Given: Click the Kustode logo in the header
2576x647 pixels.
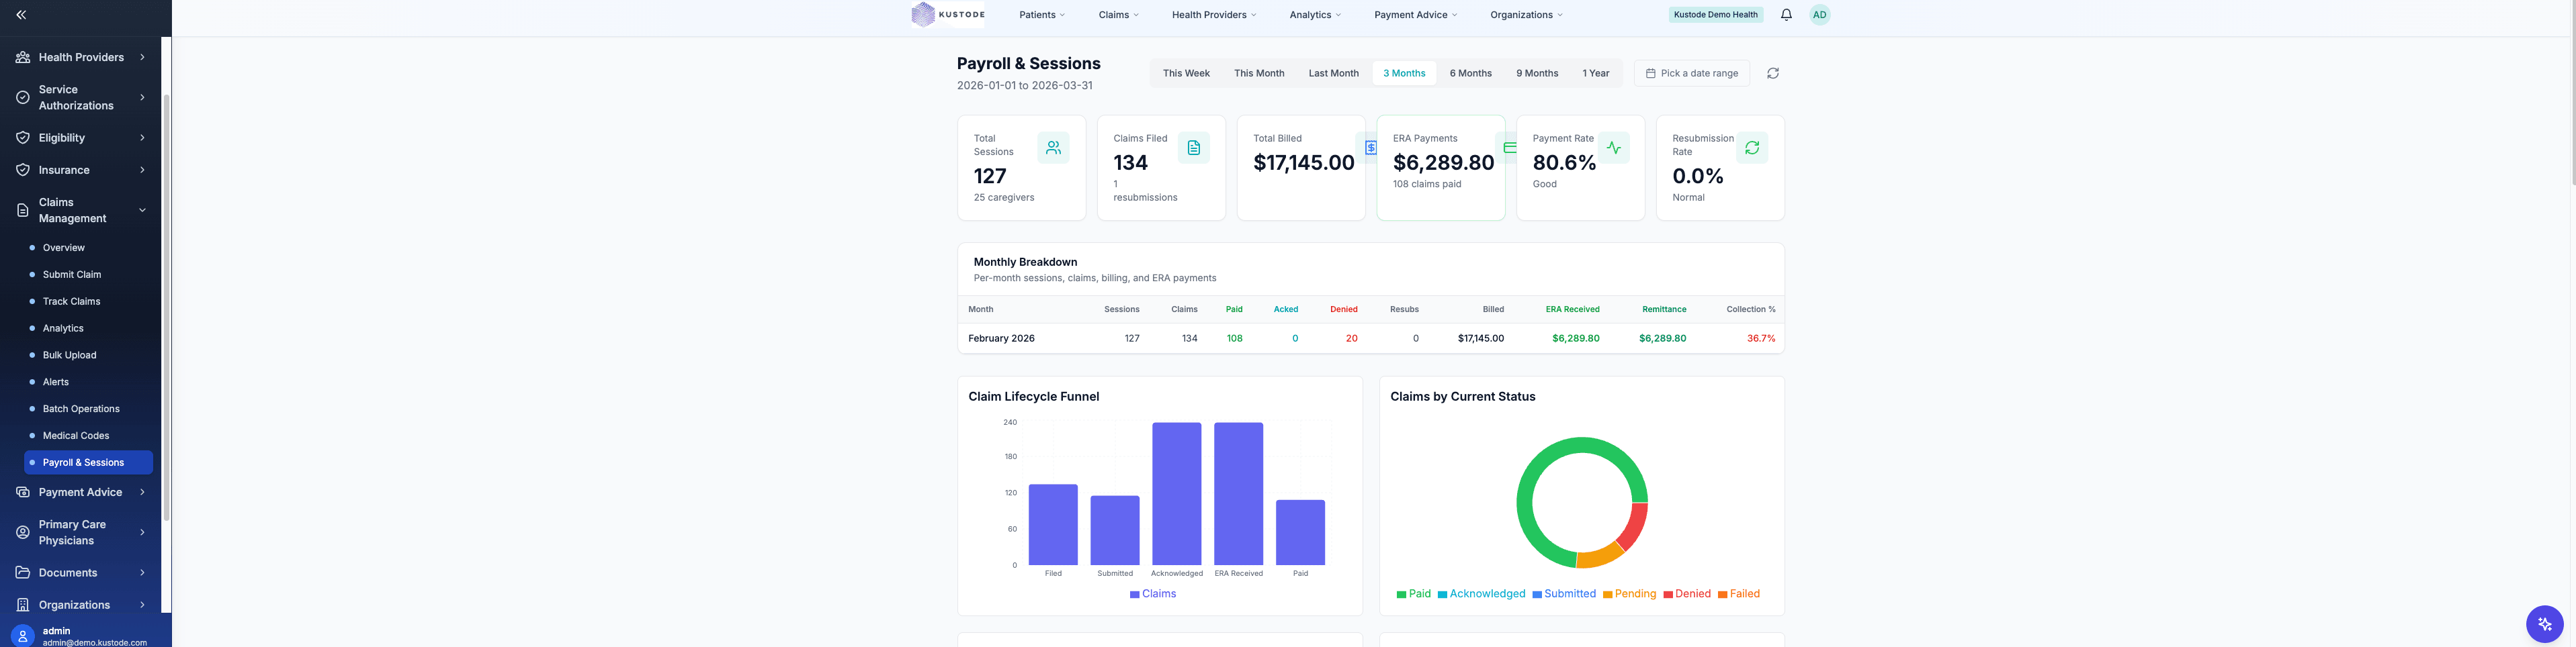Looking at the screenshot, I should point(947,14).
